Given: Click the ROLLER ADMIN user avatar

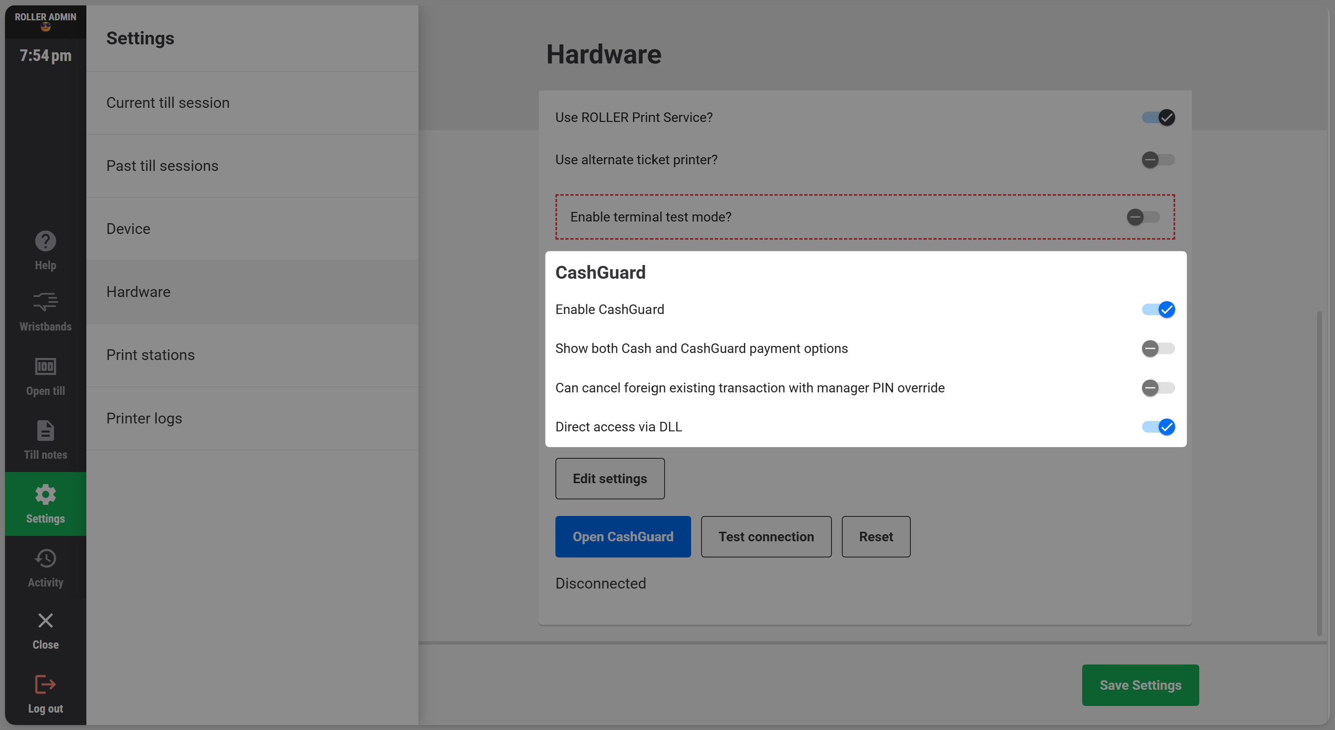Looking at the screenshot, I should click(45, 27).
